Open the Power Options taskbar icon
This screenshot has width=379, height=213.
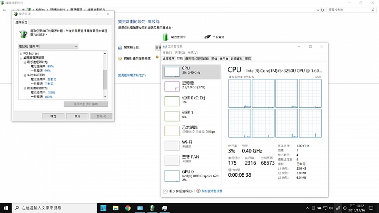point(152,208)
